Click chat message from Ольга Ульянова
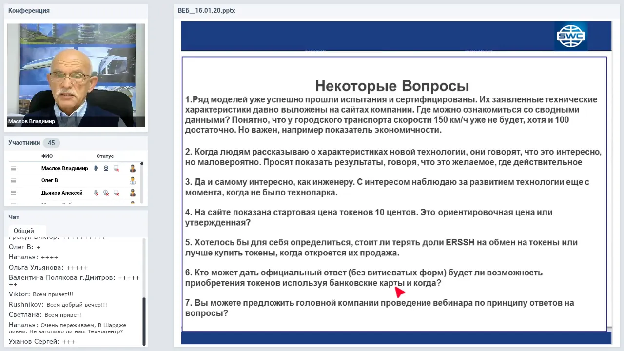 tap(48, 268)
